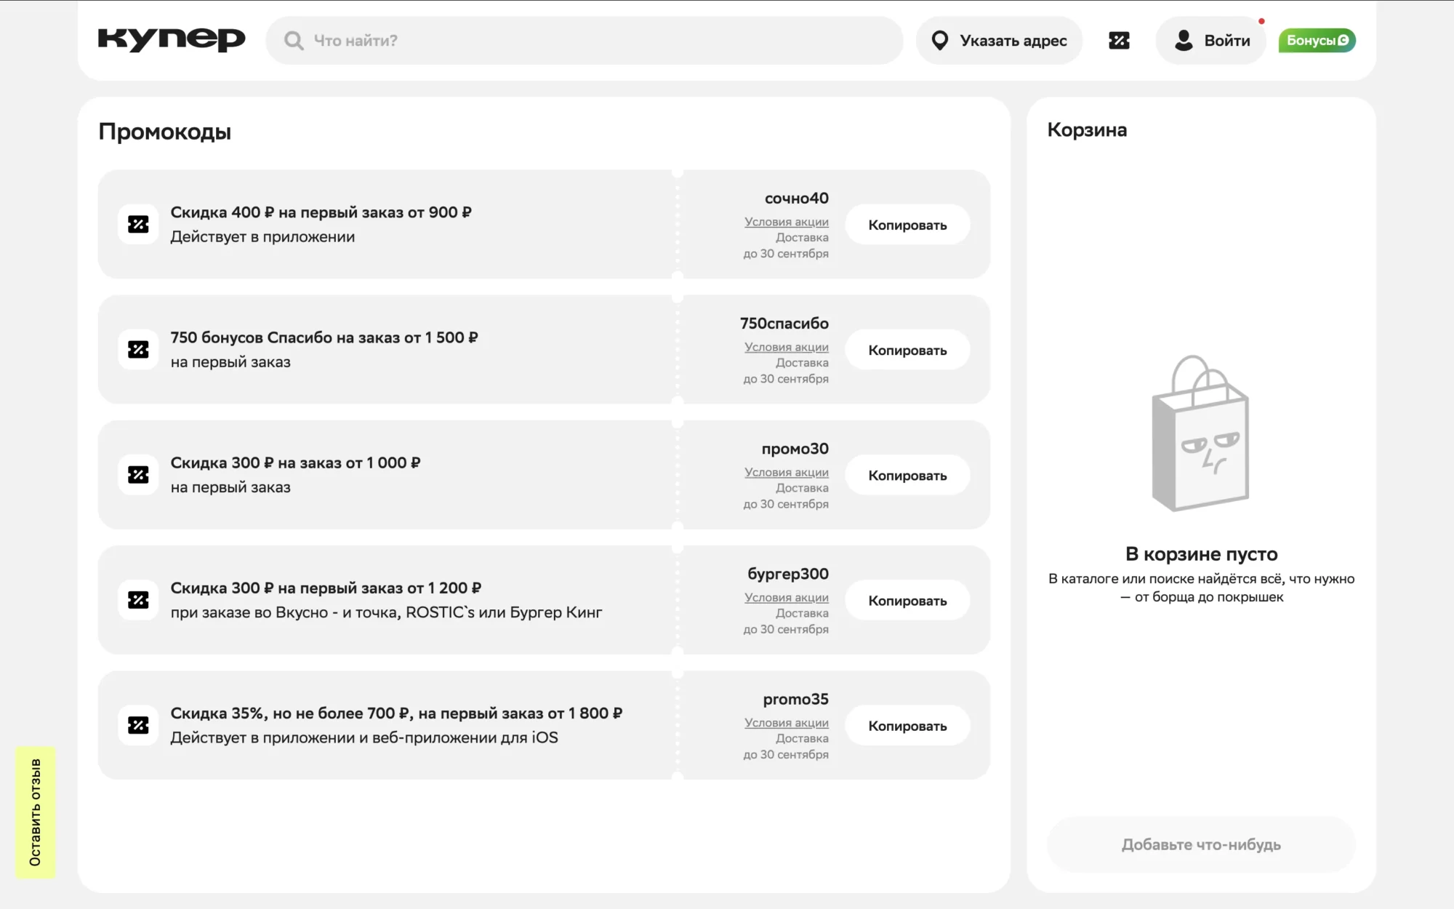Click percent icon on бургер300 card
This screenshot has height=909, width=1454.
pos(138,600)
